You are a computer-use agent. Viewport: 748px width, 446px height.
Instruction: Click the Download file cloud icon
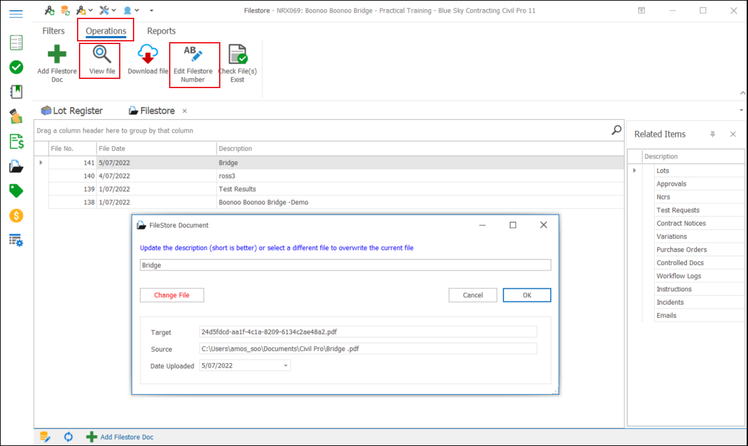click(147, 55)
